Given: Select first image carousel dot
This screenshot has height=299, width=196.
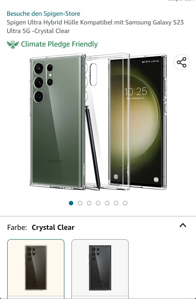Looking at the screenshot, I should click(71, 203).
